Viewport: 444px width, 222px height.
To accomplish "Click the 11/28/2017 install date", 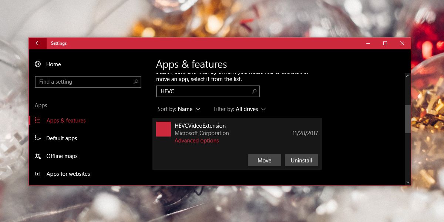I will point(305,133).
